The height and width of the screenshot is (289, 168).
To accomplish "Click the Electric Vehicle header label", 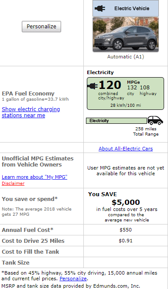I will 132,8.
